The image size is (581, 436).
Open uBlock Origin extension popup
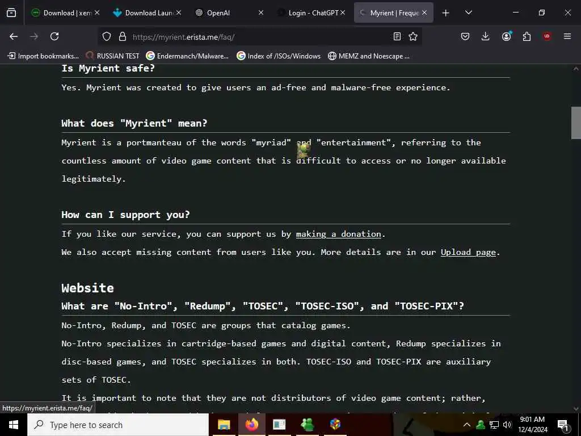(547, 36)
